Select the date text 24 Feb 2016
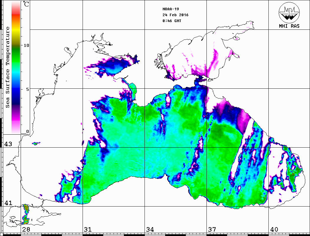This screenshot has width=310, height=236. 175,15
